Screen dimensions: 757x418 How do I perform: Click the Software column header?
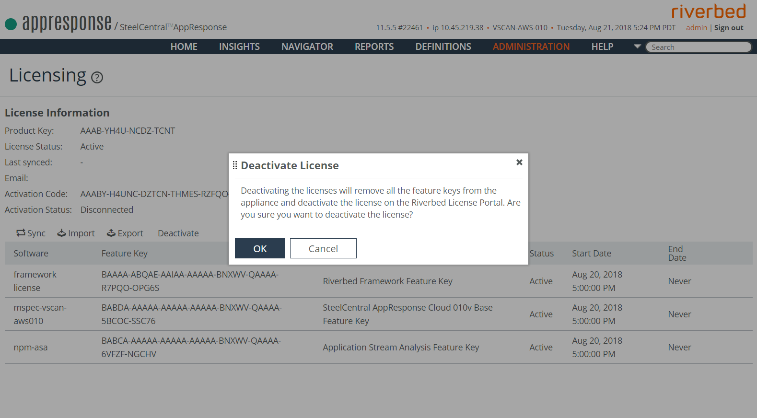(31, 253)
